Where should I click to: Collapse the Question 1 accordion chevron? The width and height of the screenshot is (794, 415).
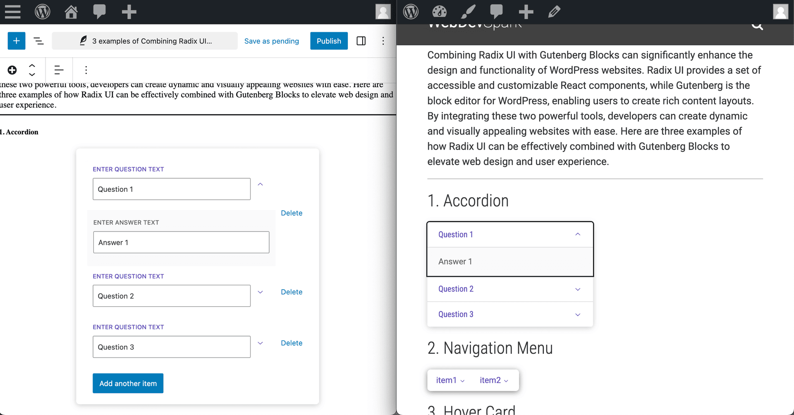(x=577, y=234)
